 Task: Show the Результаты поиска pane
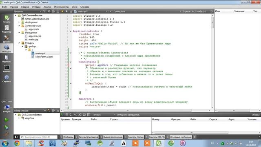click(x=87, y=137)
